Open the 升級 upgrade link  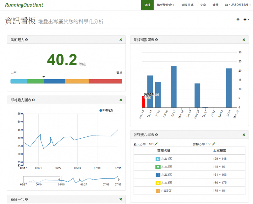click(x=215, y=5)
